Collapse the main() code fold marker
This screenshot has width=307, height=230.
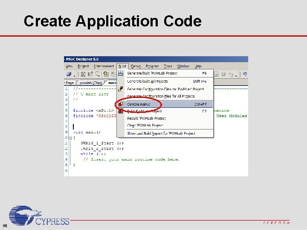coord(70,138)
